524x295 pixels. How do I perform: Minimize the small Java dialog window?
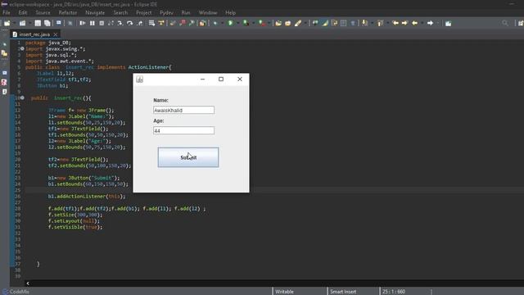[202, 79]
